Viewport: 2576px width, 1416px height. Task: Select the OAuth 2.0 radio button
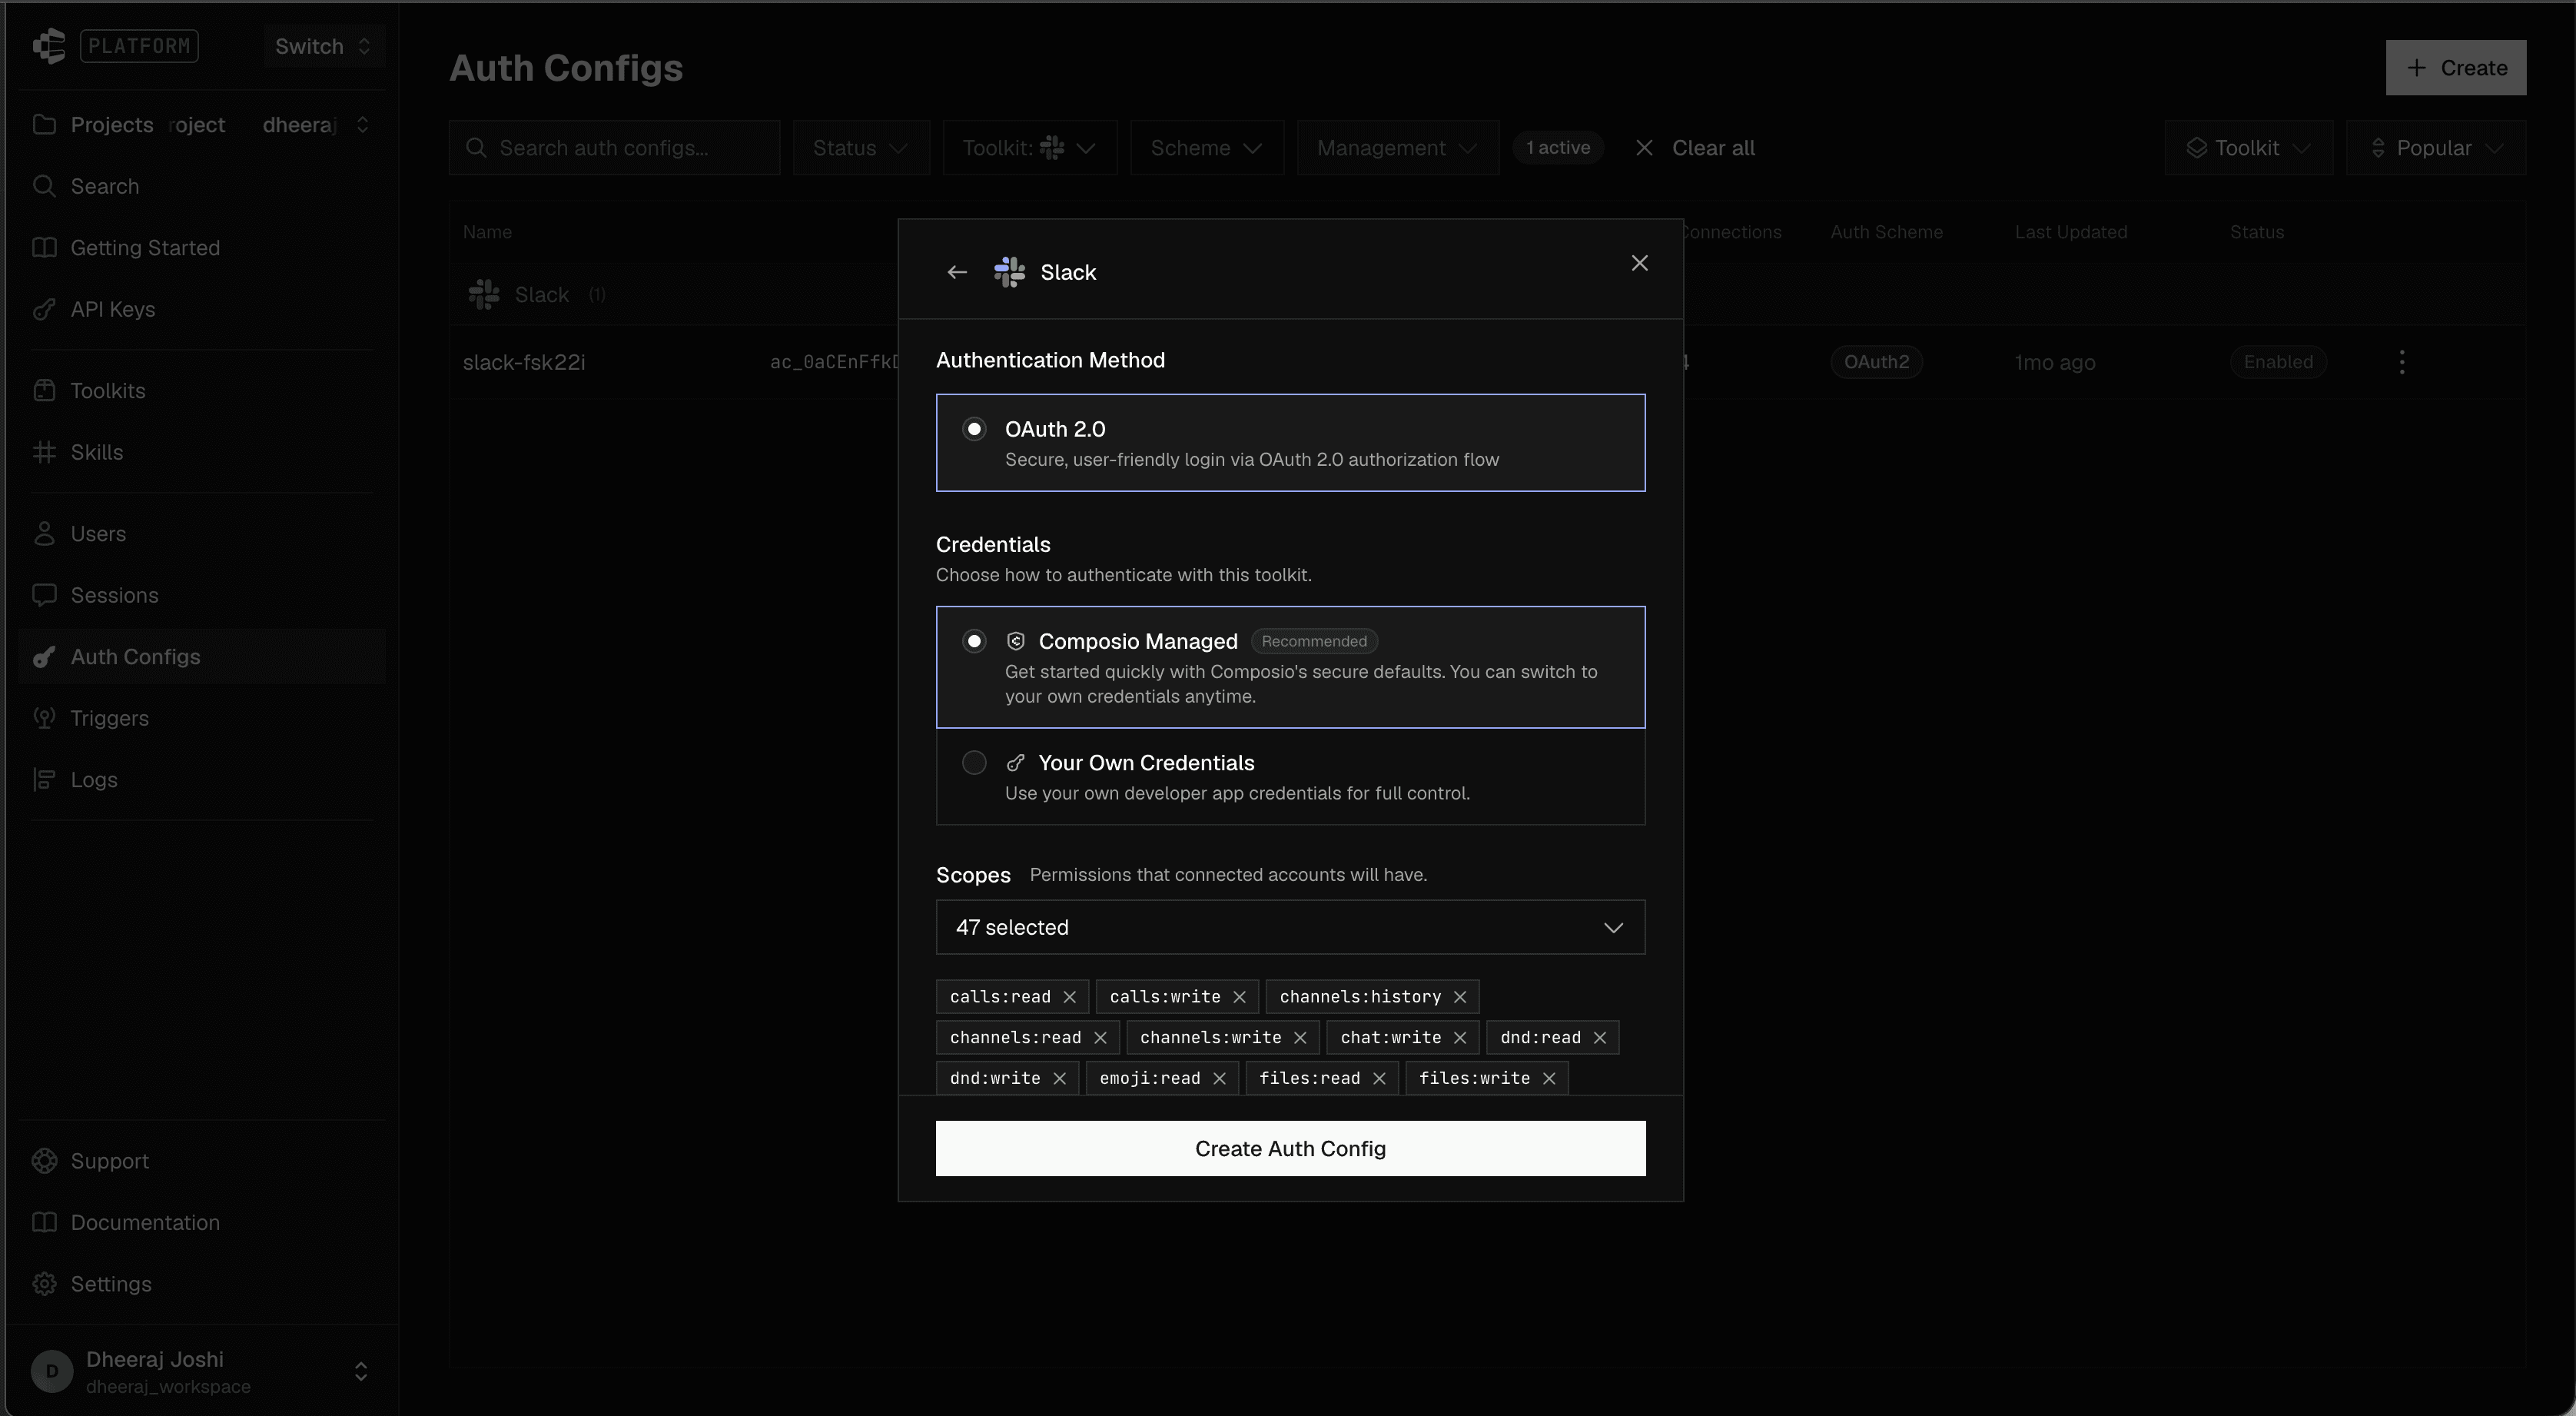[x=974, y=429]
